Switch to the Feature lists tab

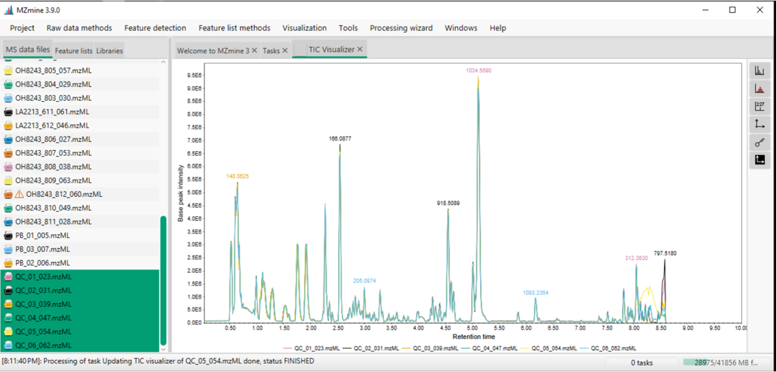(x=74, y=51)
